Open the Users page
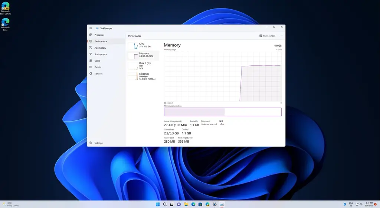Viewport: 380px width, 208px height. [97, 61]
